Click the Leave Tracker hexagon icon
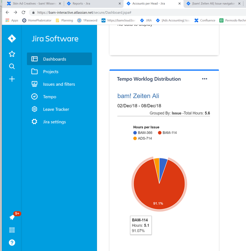Viewport: 246px width, 251px height. [x=34, y=109]
